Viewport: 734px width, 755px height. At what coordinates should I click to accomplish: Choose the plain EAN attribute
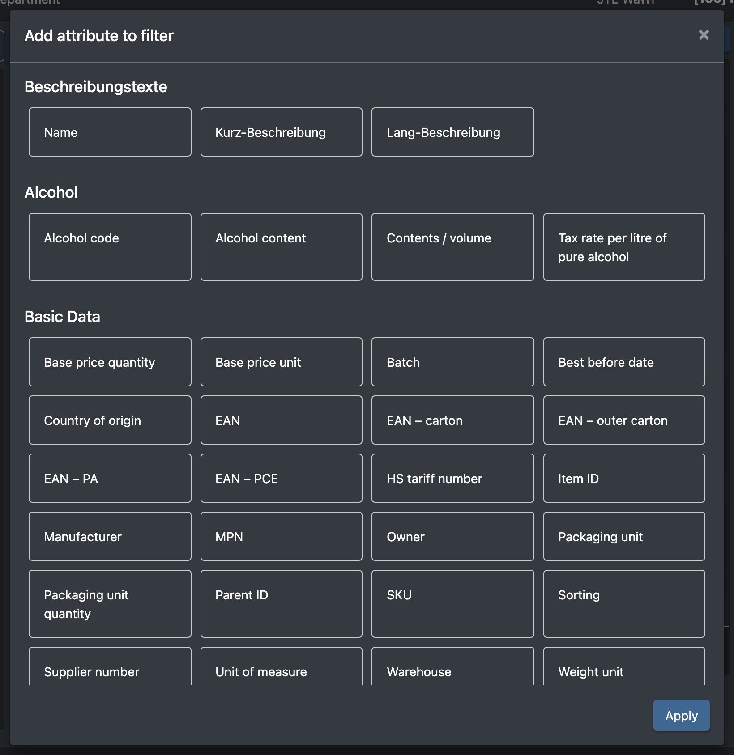point(282,420)
